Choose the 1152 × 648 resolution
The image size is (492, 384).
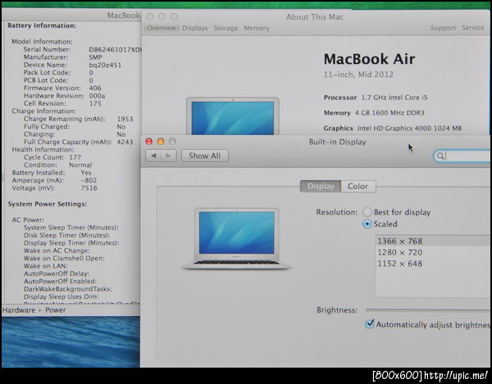432,264
